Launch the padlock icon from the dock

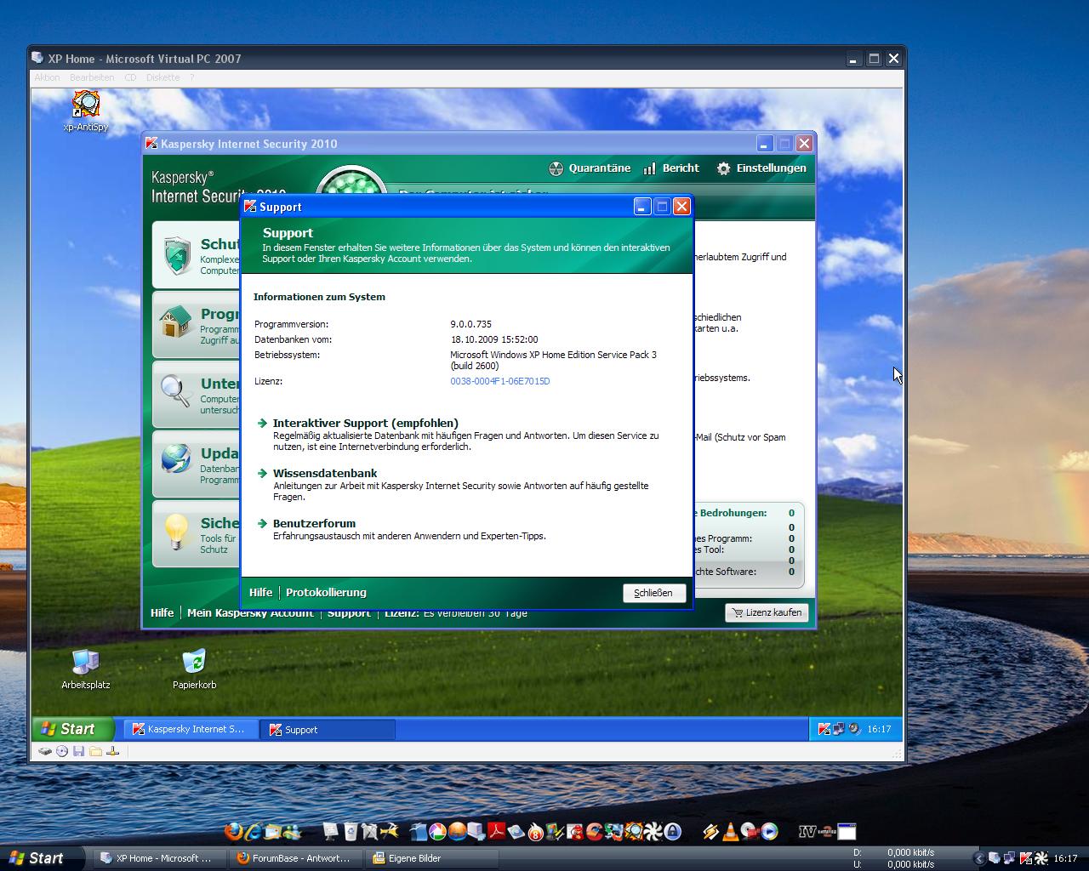pos(672,832)
